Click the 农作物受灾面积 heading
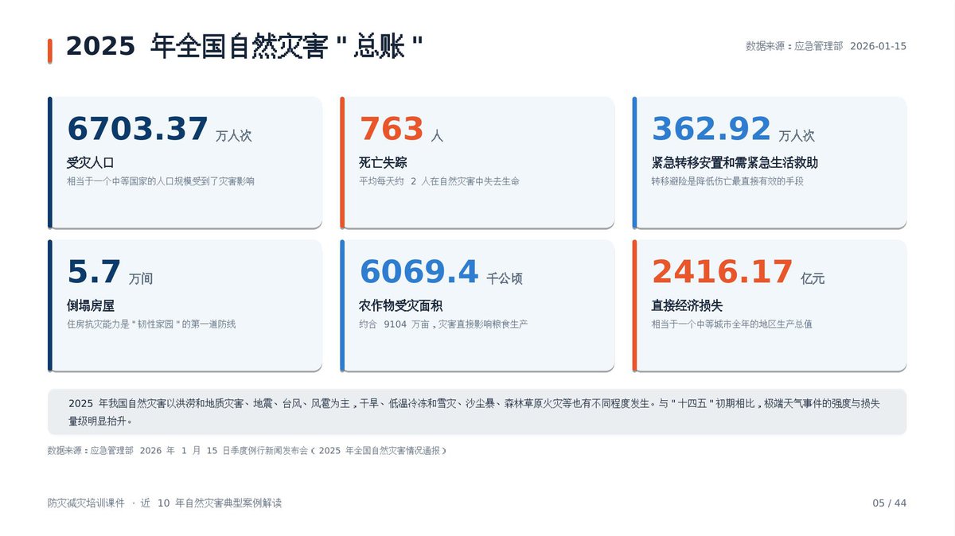 tap(401, 306)
